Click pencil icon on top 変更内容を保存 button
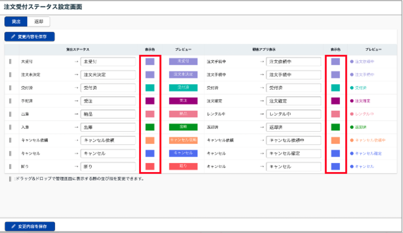The width and height of the screenshot is (403, 233). tap(13, 37)
